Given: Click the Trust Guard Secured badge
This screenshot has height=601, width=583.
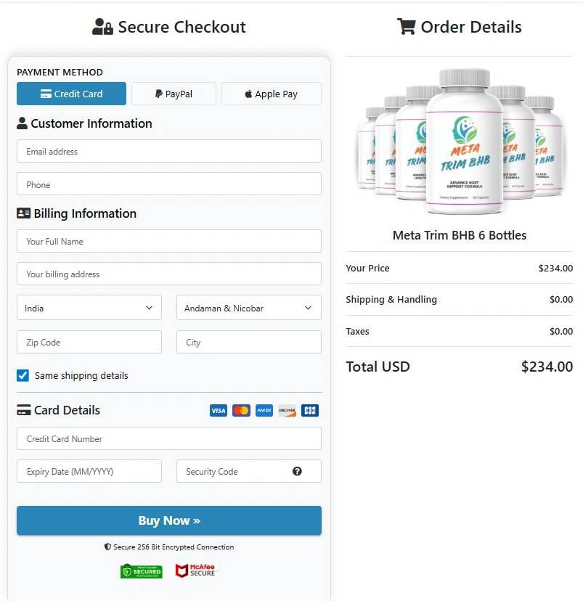Looking at the screenshot, I should tap(141, 571).
